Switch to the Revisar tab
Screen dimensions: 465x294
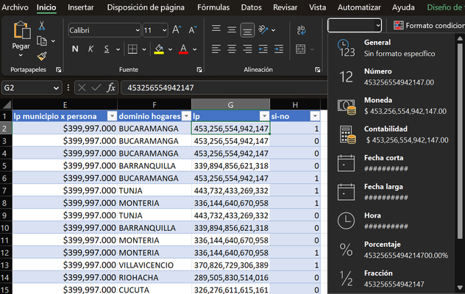click(285, 7)
